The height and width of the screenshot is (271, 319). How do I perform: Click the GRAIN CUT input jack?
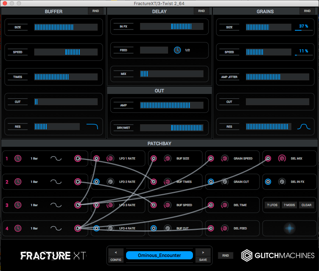point(211,182)
